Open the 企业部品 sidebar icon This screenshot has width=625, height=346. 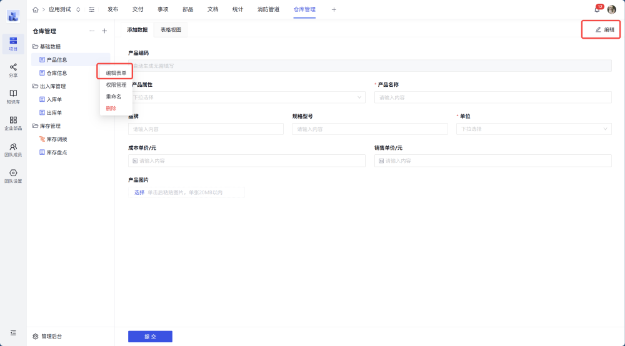click(x=13, y=123)
